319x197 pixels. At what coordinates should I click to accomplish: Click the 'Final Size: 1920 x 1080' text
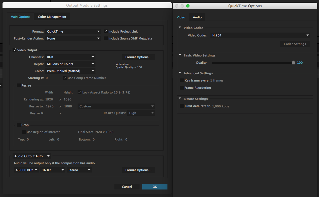click(x=96, y=132)
